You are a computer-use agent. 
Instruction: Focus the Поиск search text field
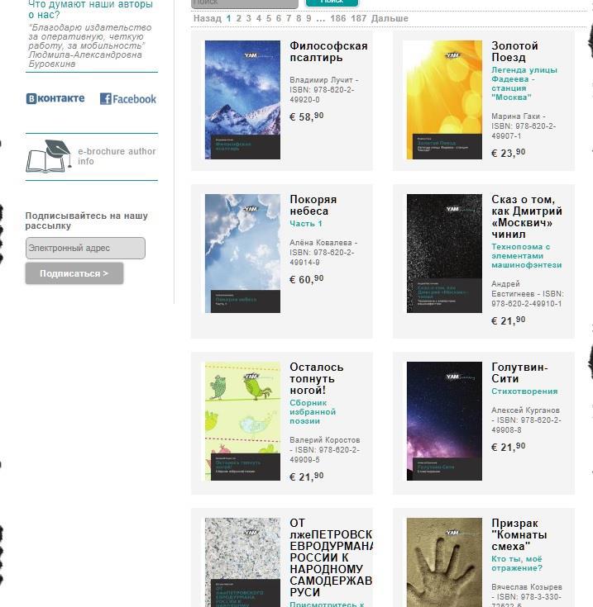pyautogui.click(x=245, y=3)
